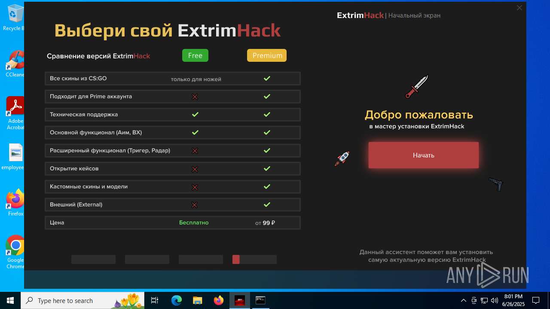Image resolution: width=550 pixels, height=309 pixels.
Task: Click Premium checkmark in the Основной функционал row
Action: point(267,133)
